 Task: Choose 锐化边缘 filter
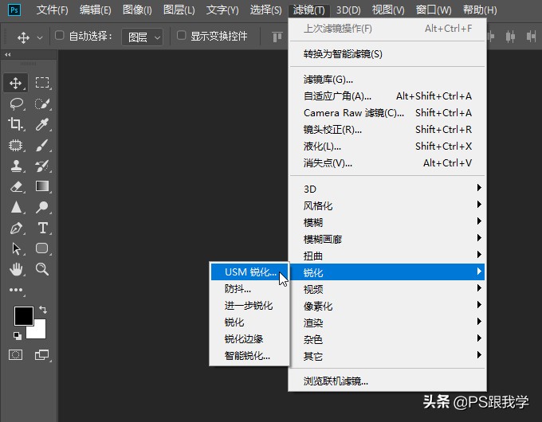coord(249,338)
